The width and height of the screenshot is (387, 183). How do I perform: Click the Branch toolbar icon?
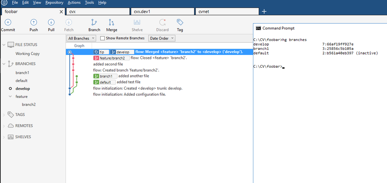(94, 22)
